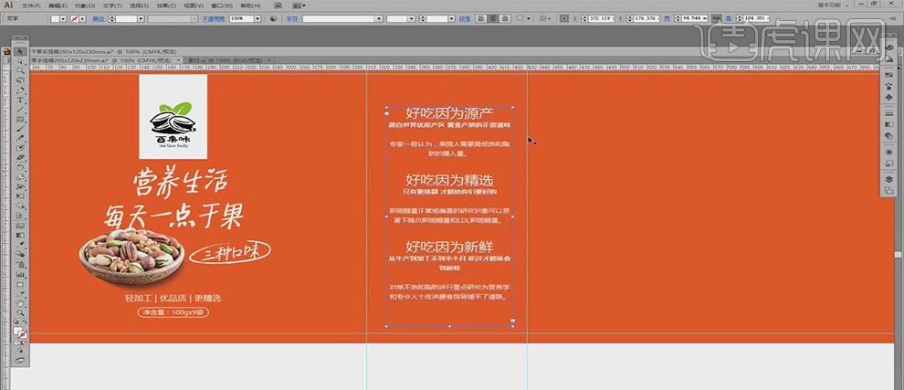Select the Shape Builder tool
904x390 pixels.
click(21, 206)
